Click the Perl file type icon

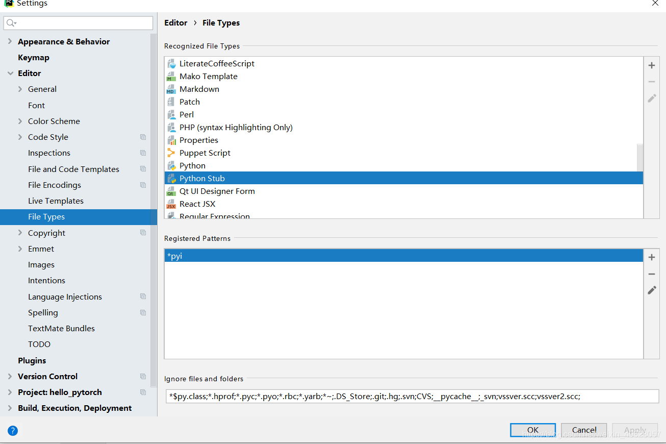171,115
